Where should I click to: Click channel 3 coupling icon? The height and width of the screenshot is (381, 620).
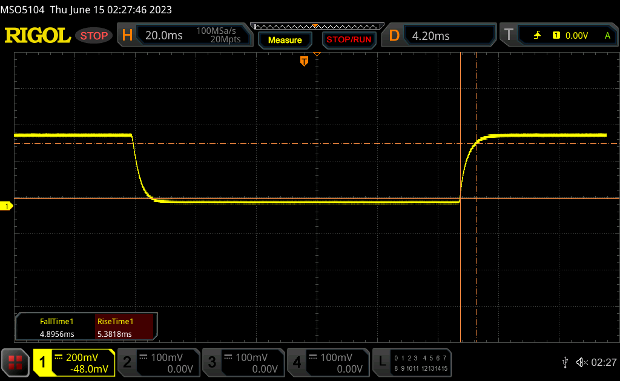pyautogui.click(x=228, y=357)
